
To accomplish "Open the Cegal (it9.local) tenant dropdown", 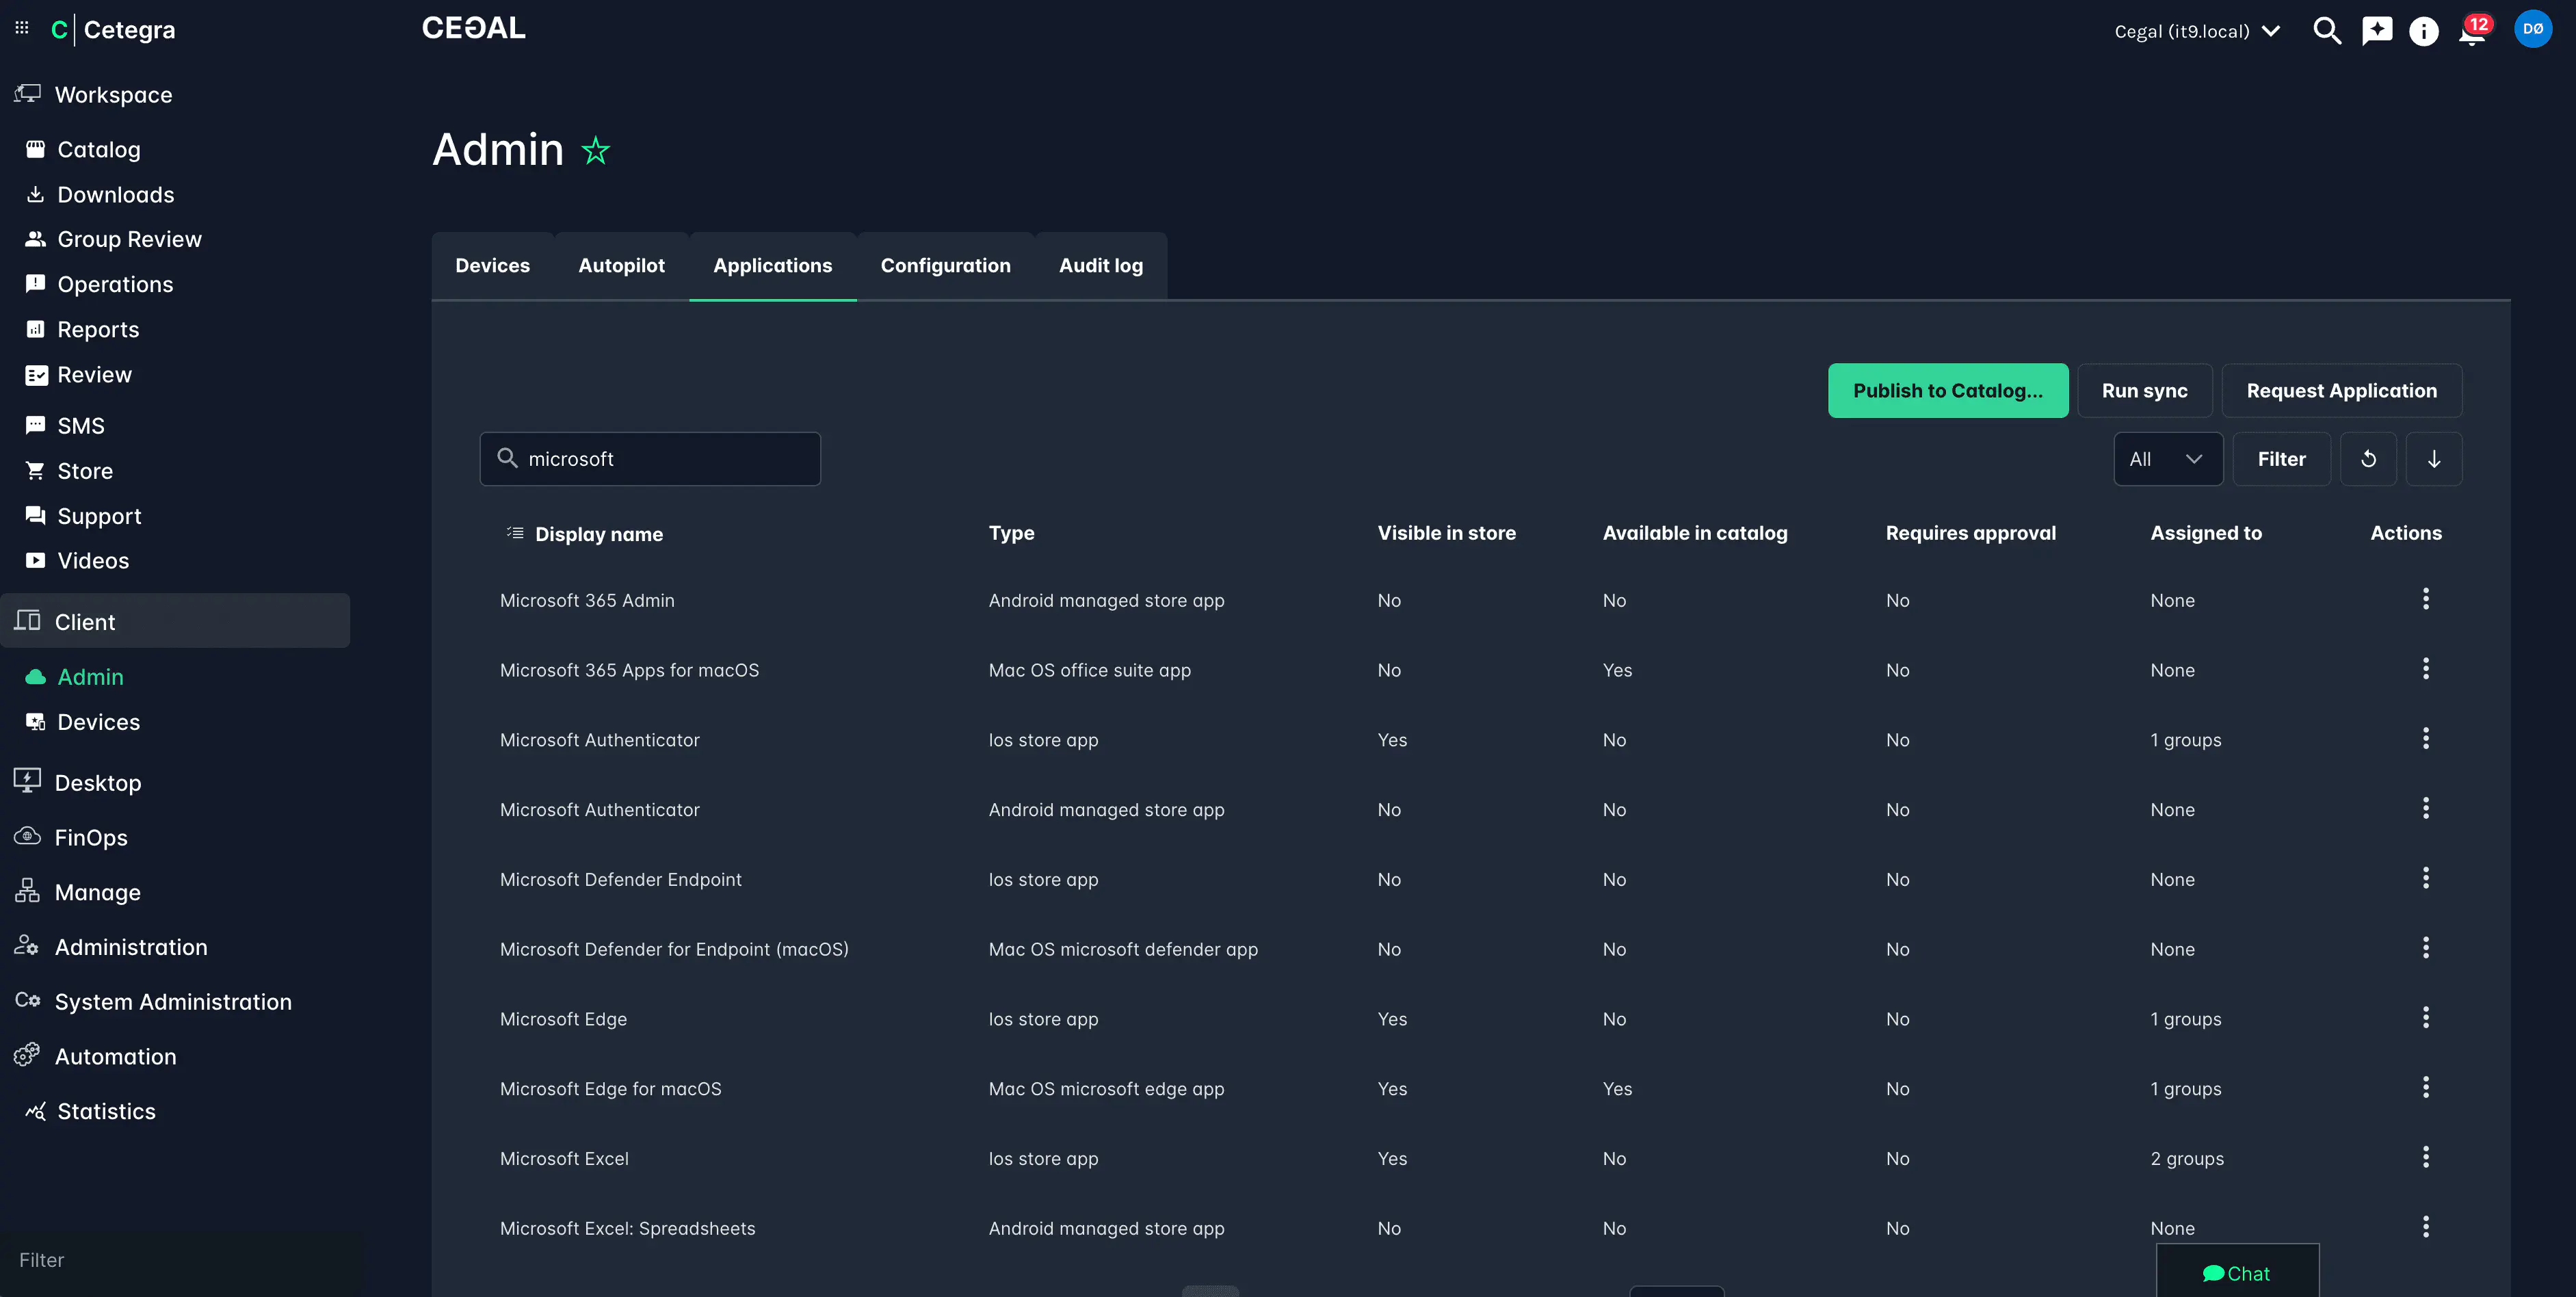I will [2197, 31].
